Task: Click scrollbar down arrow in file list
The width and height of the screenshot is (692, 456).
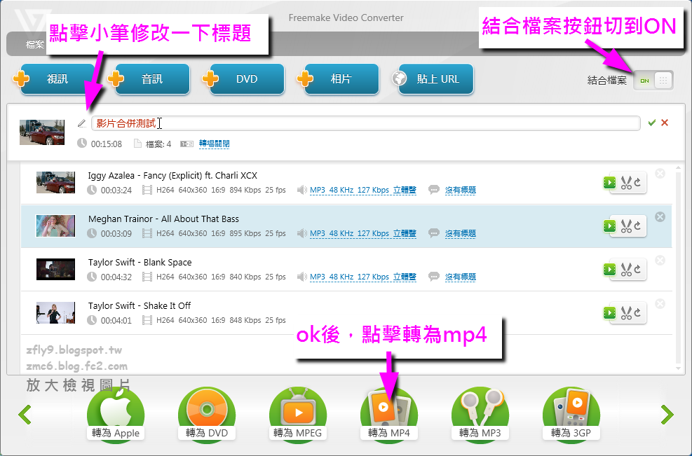Action: click(678, 368)
